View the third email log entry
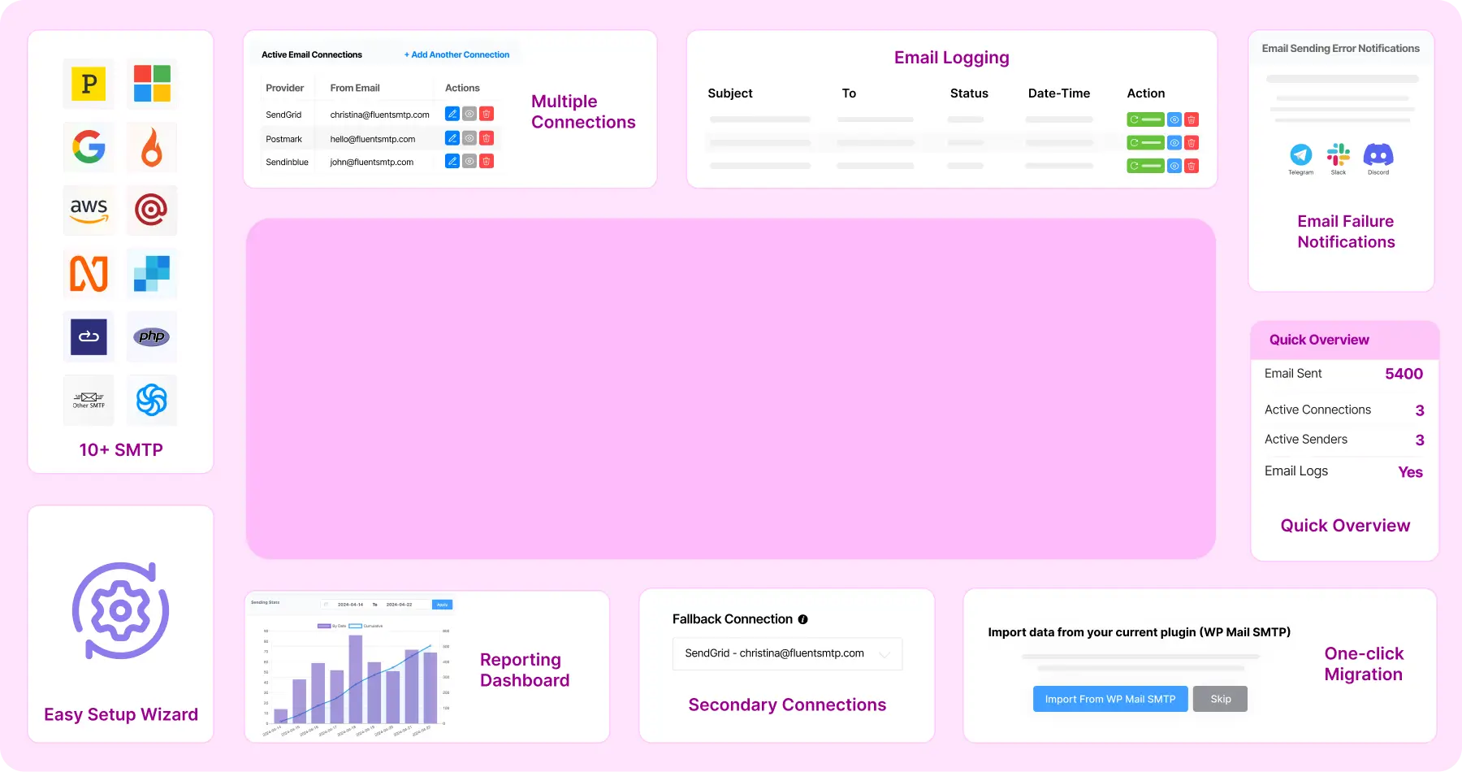The height and width of the screenshot is (772, 1462). click(x=1174, y=166)
